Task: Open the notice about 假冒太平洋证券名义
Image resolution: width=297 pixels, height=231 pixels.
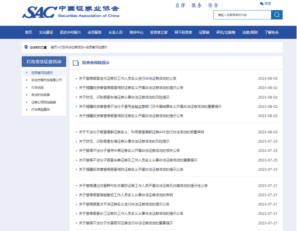Action: (124, 204)
